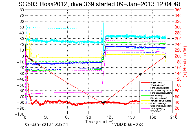192x128 pixels.
Task: Click the red '(+) Heading (°M)' axis label
Action: [185, 62]
